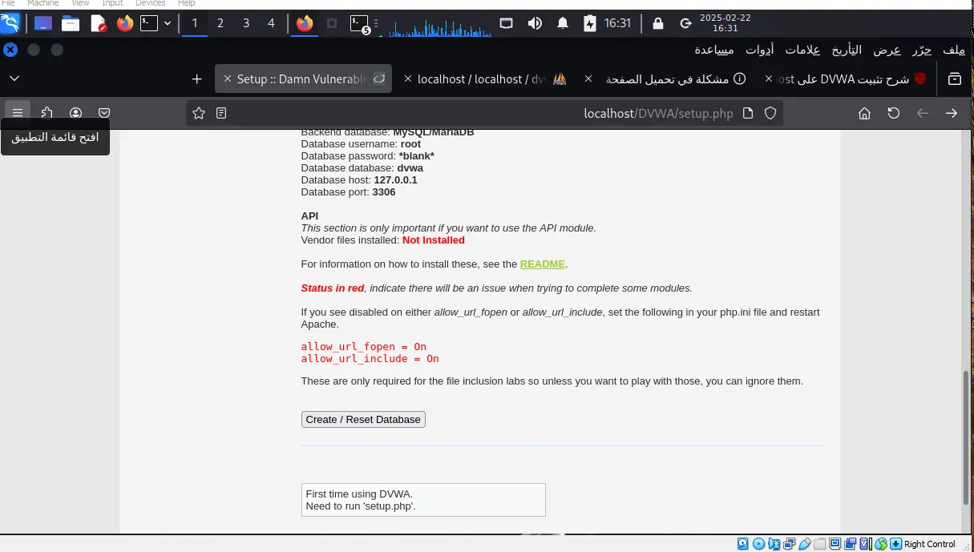Close the localhost / localhost tab
974x552 pixels.
tap(408, 79)
